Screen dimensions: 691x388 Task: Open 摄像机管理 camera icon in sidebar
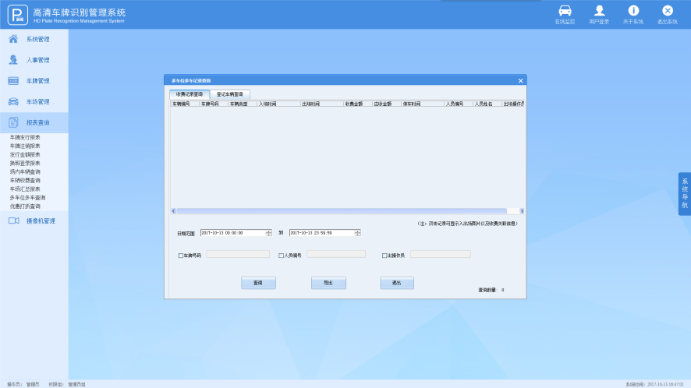tap(13, 220)
